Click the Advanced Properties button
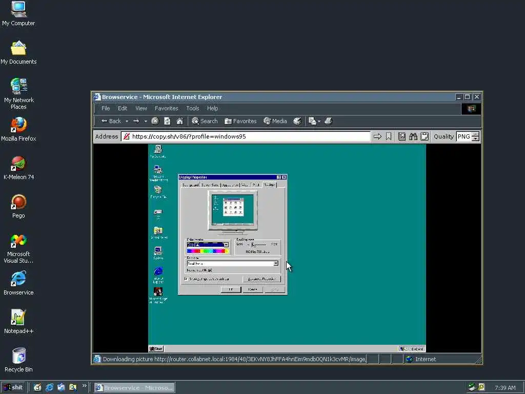The height and width of the screenshot is (394, 525). [x=261, y=279]
